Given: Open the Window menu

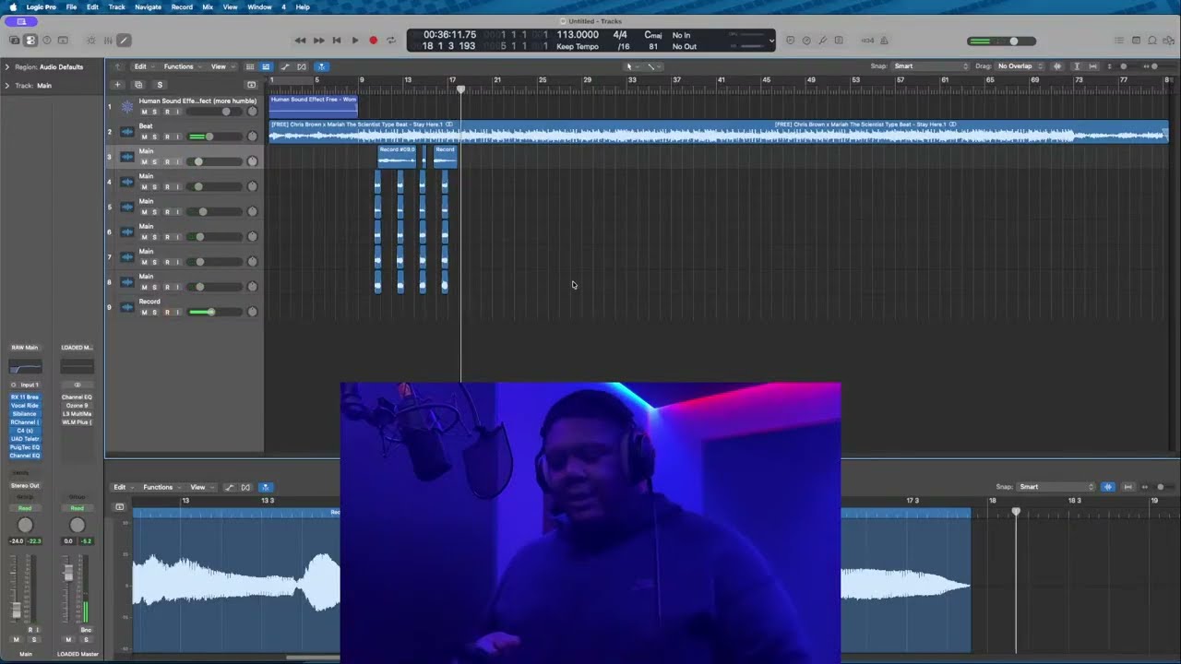Looking at the screenshot, I should [259, 6].
